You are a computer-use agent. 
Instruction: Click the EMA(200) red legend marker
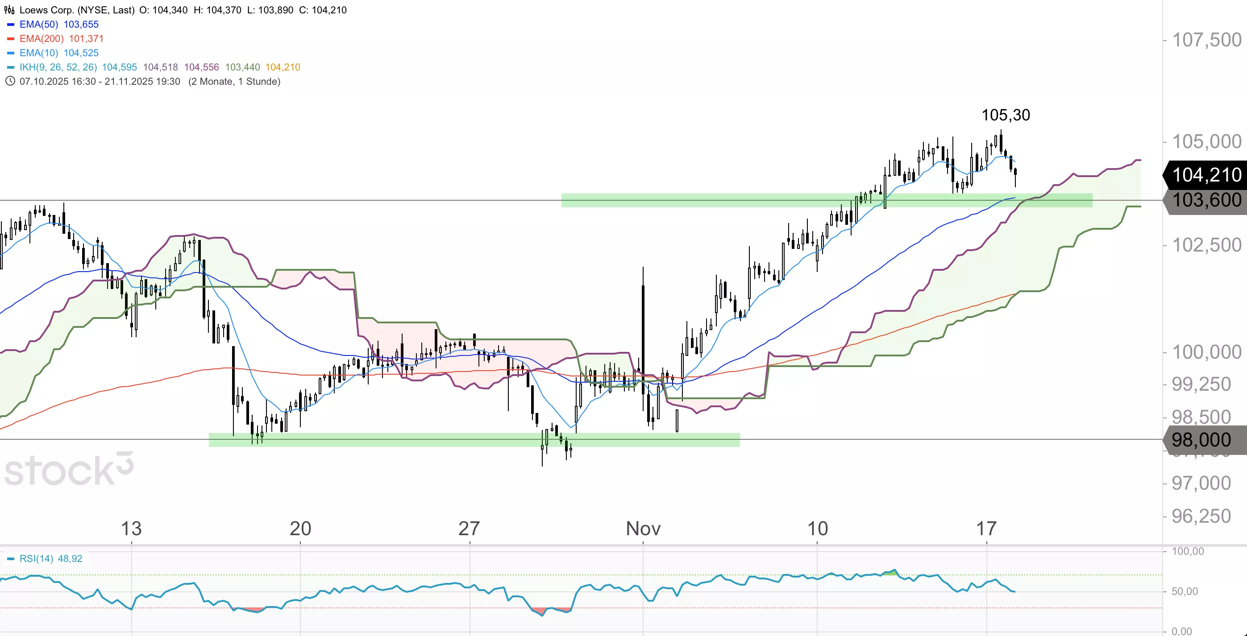coord(11,39)
